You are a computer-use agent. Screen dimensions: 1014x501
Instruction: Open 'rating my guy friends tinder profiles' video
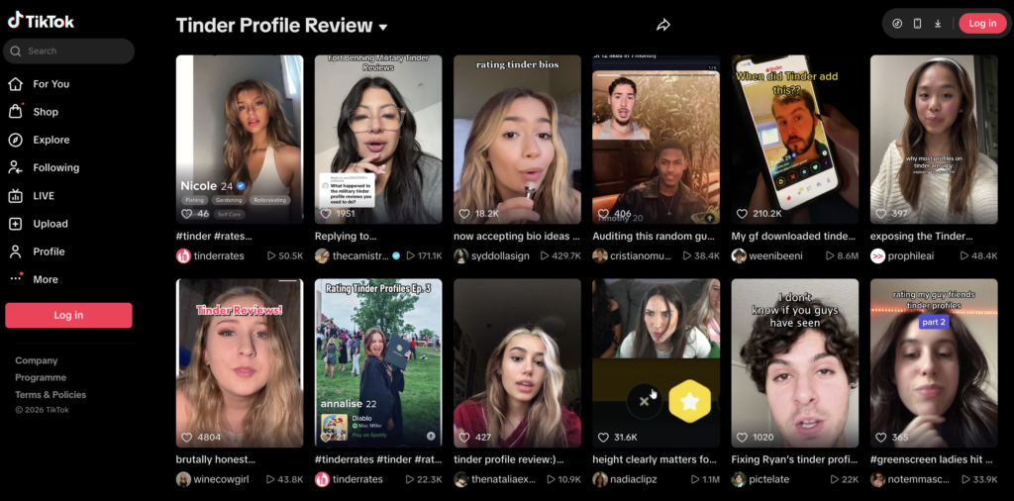click(934, 363)
